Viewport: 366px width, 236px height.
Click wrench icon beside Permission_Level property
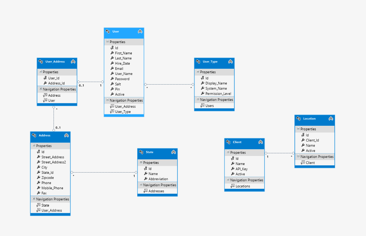[202, 93]
